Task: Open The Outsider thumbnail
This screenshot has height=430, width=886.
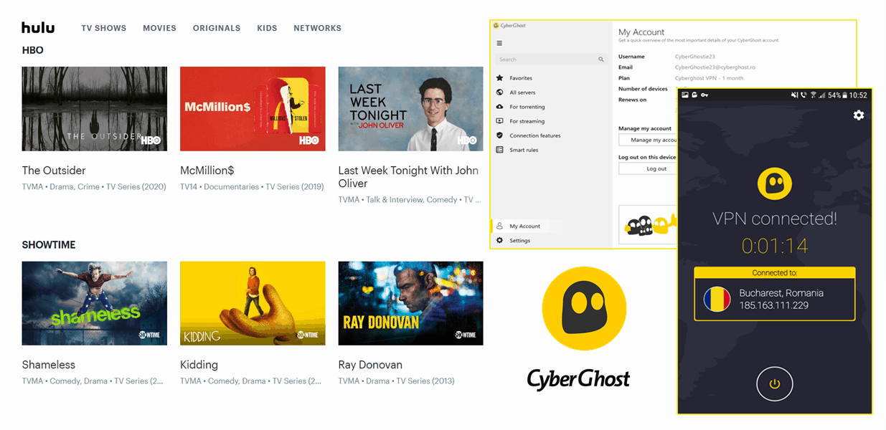Action: (95, 109)
